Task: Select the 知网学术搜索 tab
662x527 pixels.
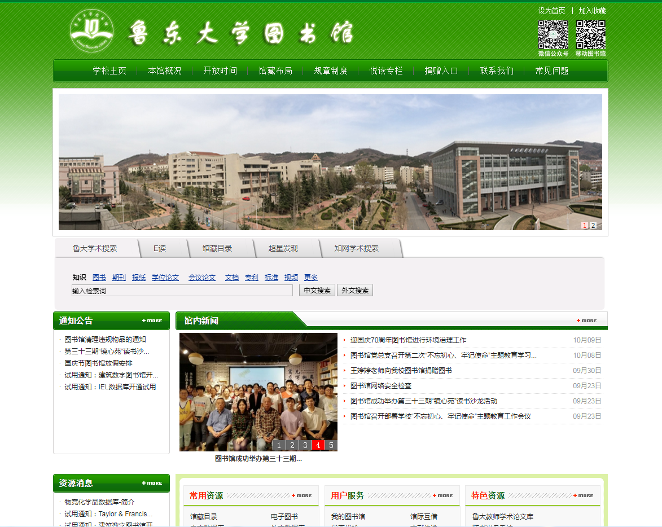Action: pos(357,248)
